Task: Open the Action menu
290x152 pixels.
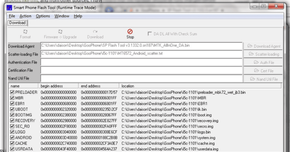Action: click(x=25, y=16)
